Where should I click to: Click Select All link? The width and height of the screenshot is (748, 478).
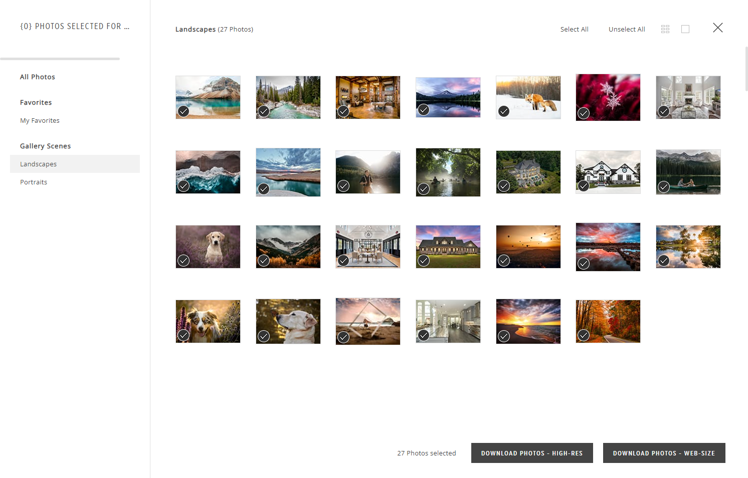click(x=574, y=29)
